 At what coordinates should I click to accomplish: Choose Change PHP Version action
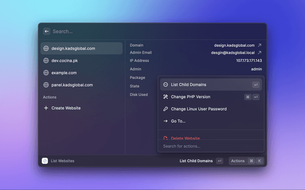191,97
